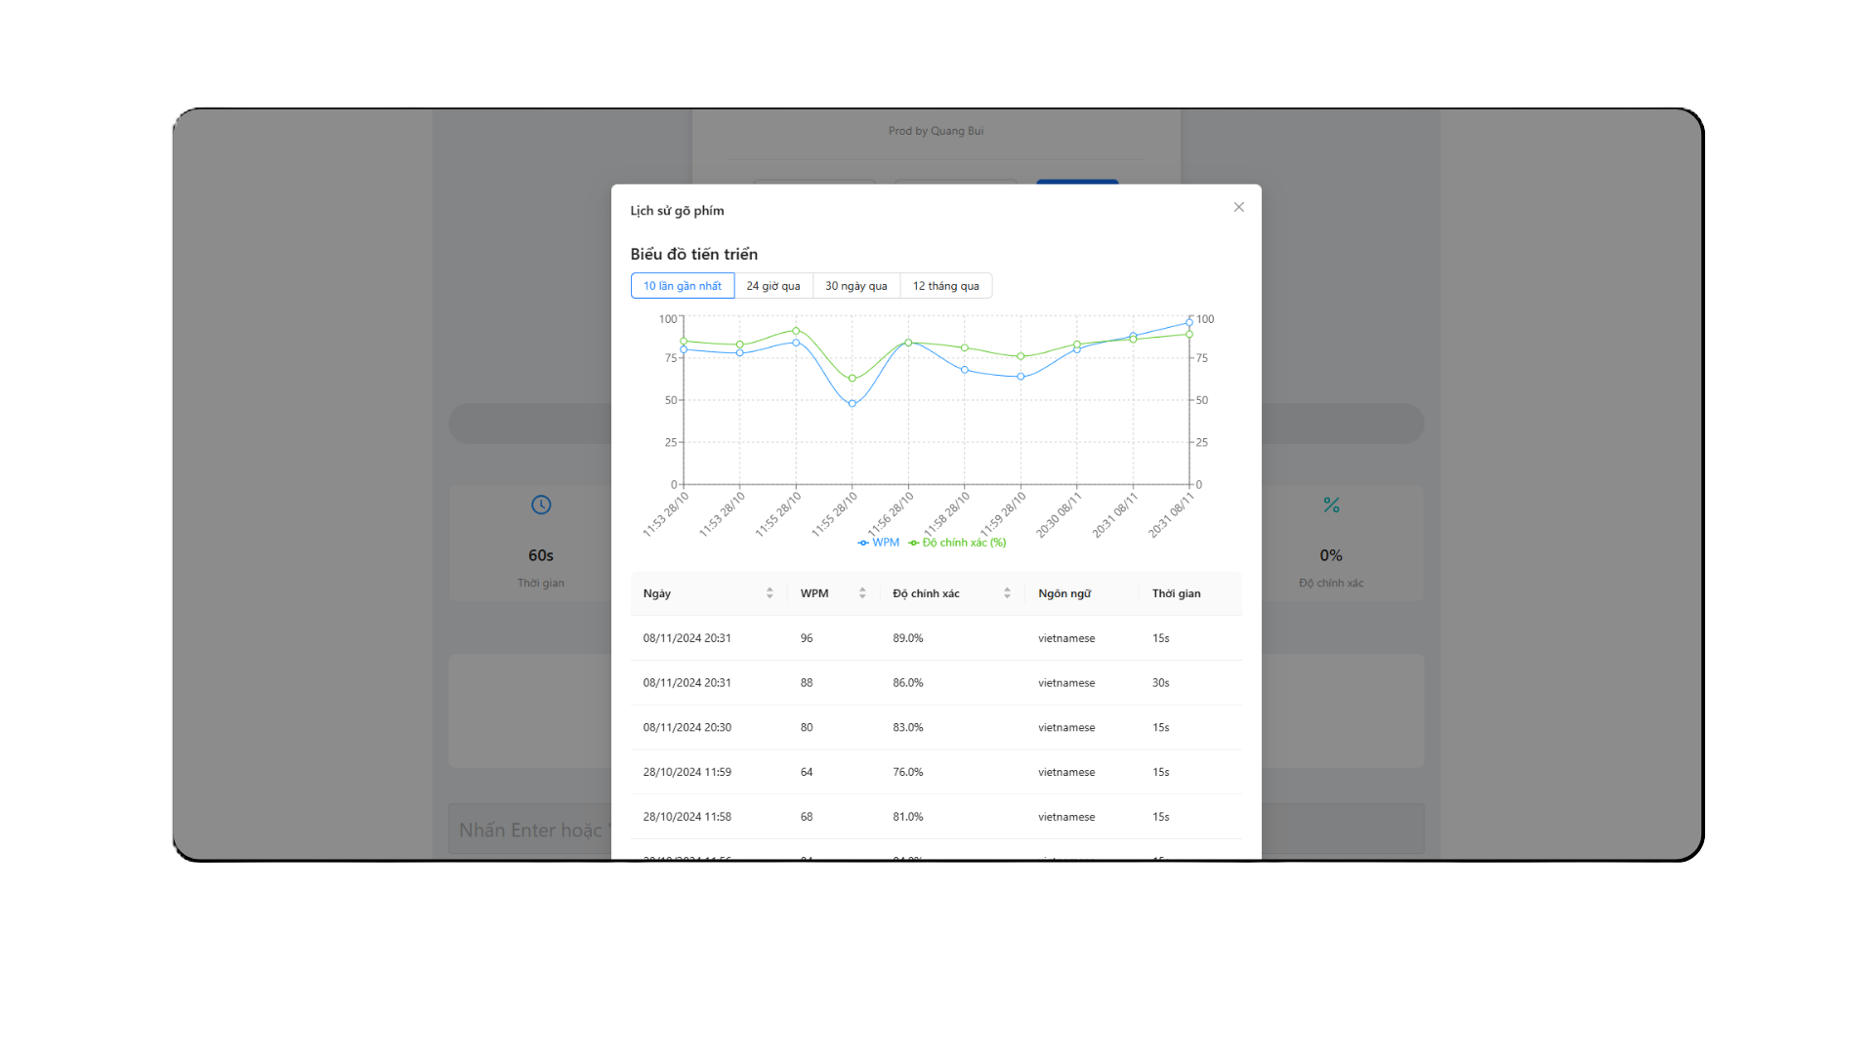
Task: Click the percent icon above 0%
Action: pyautogui.click(x=1331, y=505)
